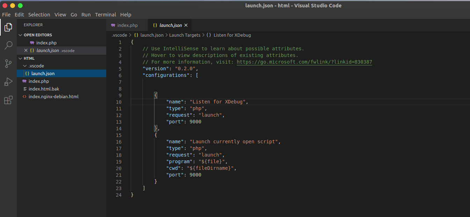Open index.php in the HTML folder
Viewport: 470px width, 217px height.
click(x=62, y=81)
